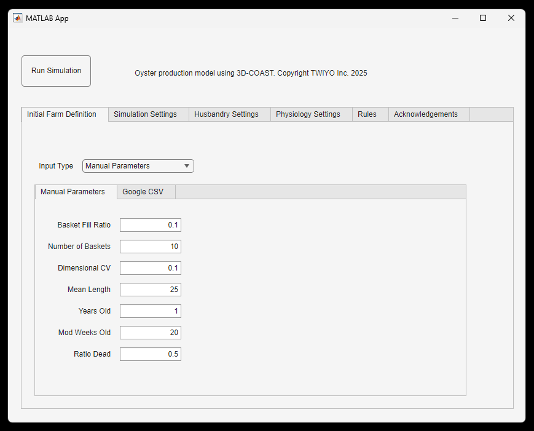Run the oyster simulation
The width and height of the screenshot is (534, 431).
tap(56, 71)
